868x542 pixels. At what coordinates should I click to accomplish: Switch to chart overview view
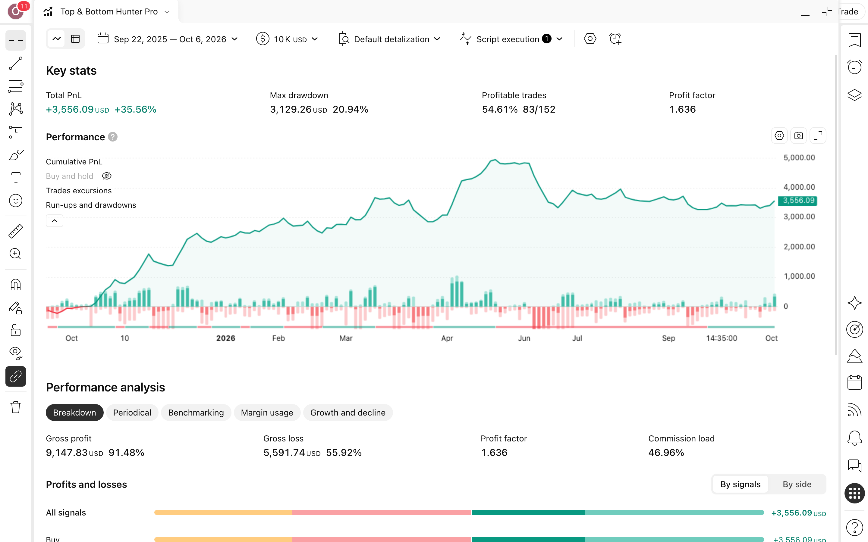coord(56,39)
